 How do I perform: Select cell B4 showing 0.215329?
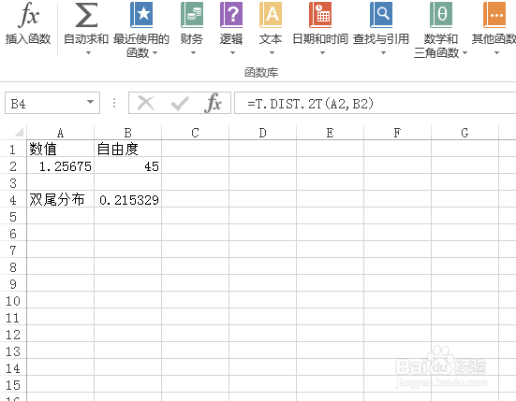click(127, 200)
